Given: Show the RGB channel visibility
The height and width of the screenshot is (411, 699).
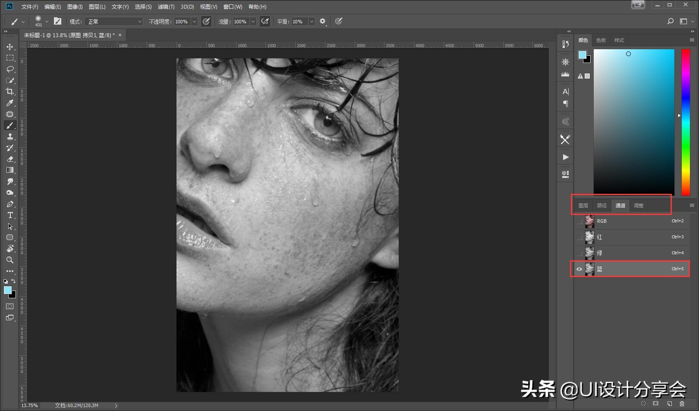Looking at the screenshot, I should pyautogui.click(x=579, y=221).
